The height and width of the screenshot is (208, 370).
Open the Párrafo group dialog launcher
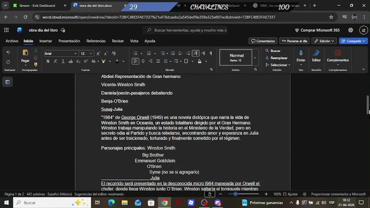click(x=211, y=70)
